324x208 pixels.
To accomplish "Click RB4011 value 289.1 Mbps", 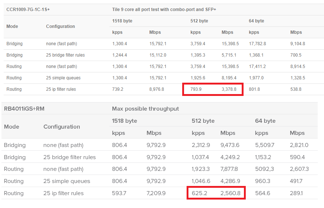I will [x=296, y=193].
